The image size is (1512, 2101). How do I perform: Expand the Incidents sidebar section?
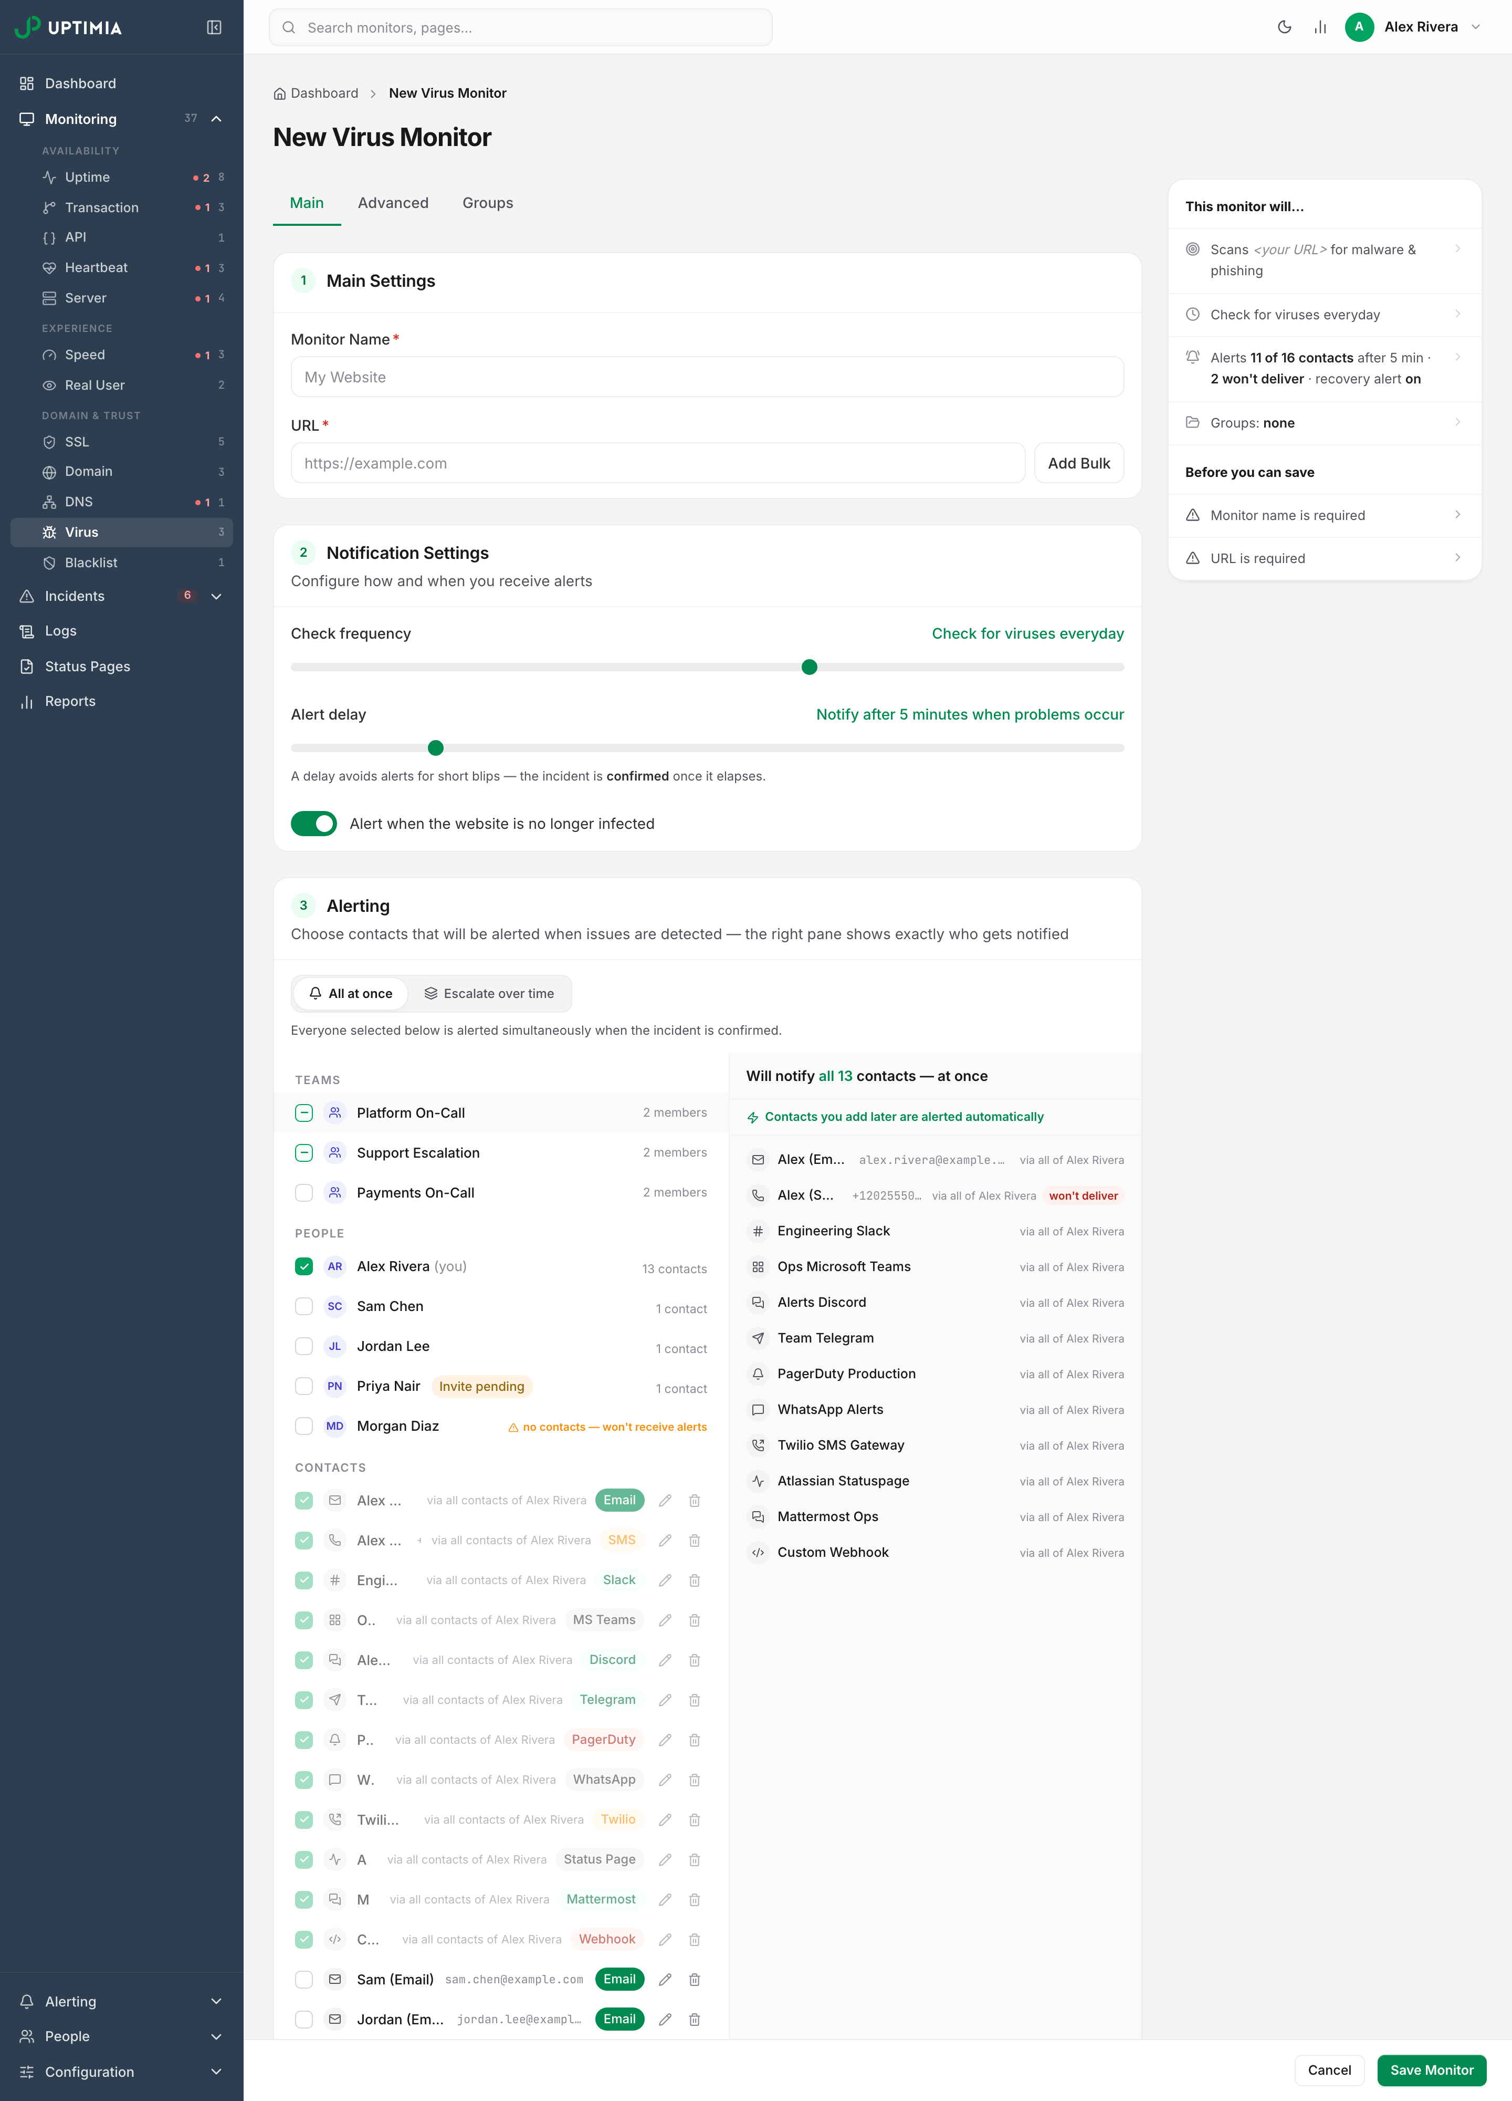click(x=217, y=597)
